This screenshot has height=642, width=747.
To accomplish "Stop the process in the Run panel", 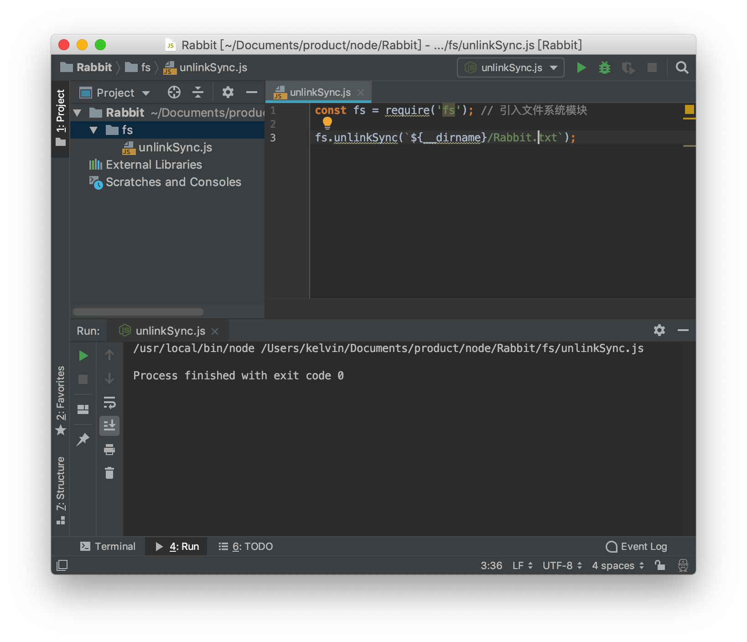I will (x=83, y=379).
